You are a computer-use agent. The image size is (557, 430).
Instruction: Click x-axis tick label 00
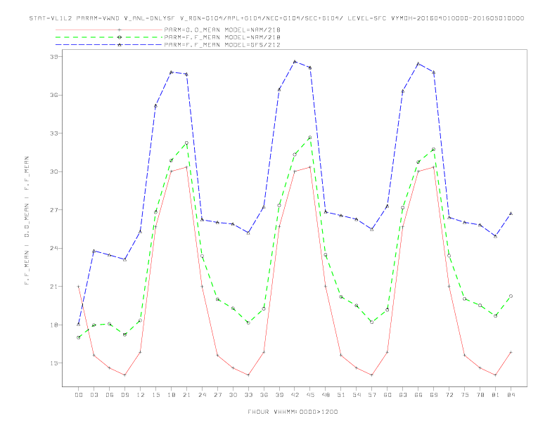(x=79, y=395)
